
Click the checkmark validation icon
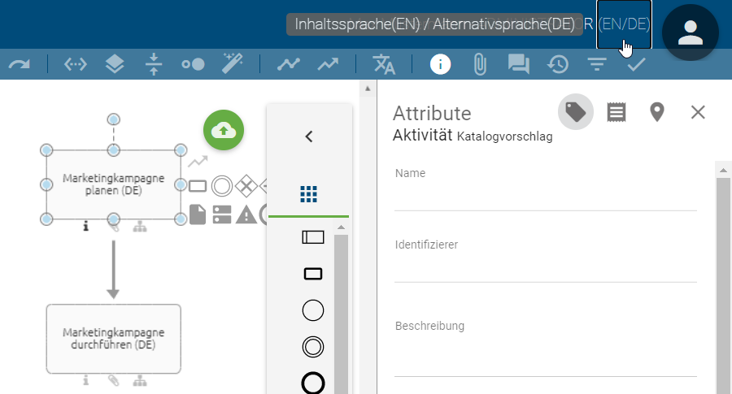[636, 64]
